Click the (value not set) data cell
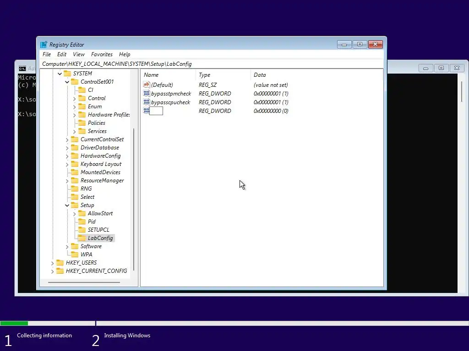Image resolution: width=469 pixels, height=351 pixels. click(271, 85)
